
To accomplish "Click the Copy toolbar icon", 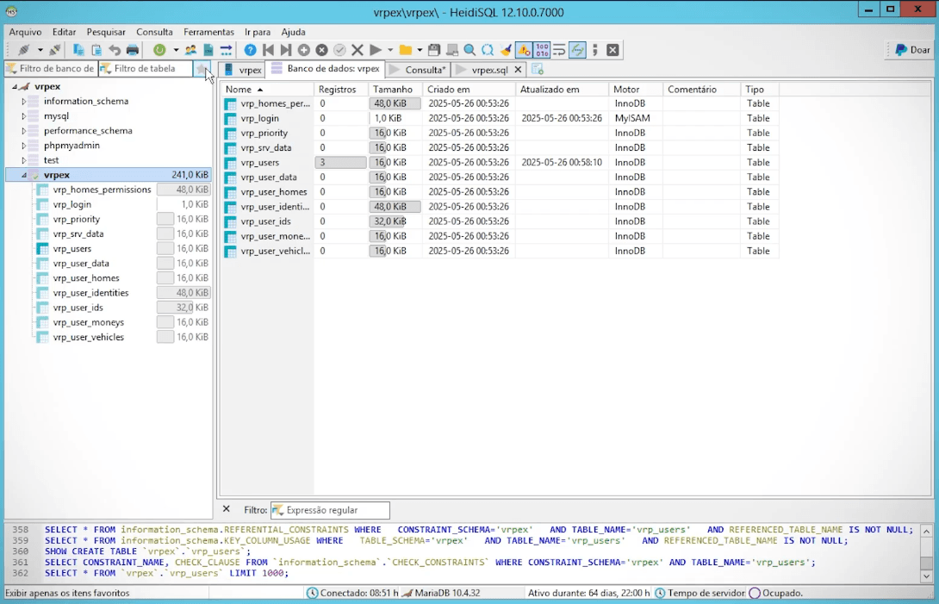I will (x=78, y=50).
